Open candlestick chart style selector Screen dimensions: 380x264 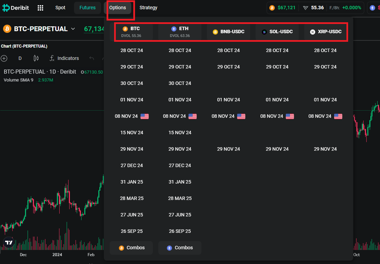(36, 58)
